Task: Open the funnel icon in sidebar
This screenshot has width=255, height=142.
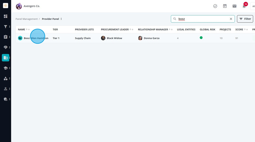Action: [6, 27]
